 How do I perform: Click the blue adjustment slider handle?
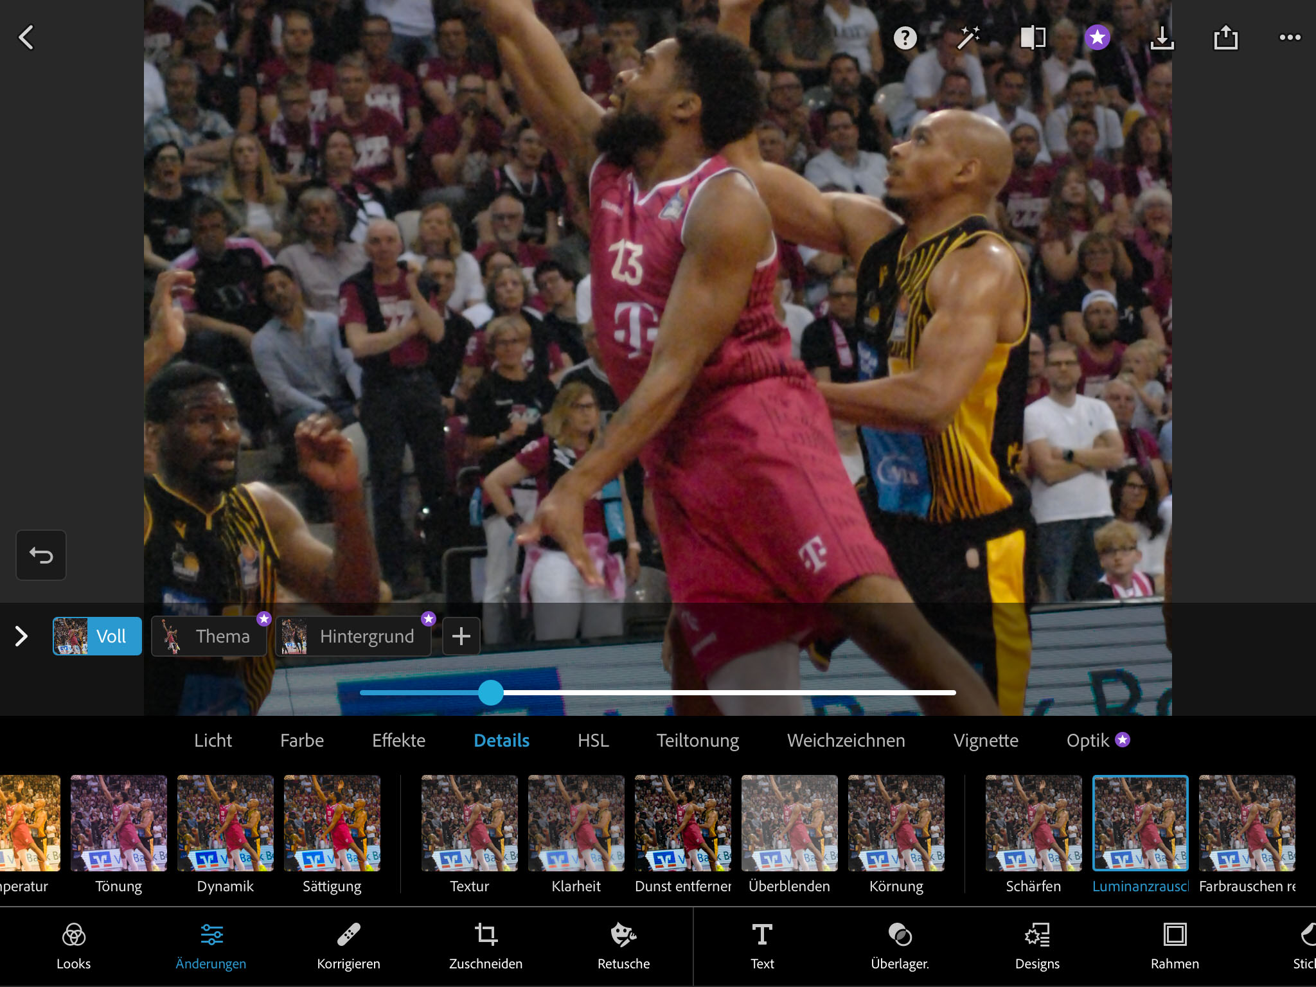(491, 693)
